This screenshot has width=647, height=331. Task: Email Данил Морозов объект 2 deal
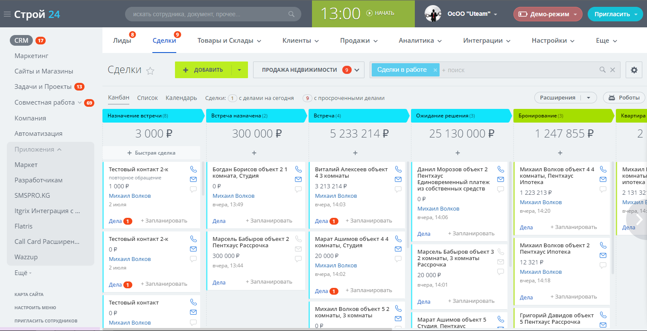pos(501,179)
